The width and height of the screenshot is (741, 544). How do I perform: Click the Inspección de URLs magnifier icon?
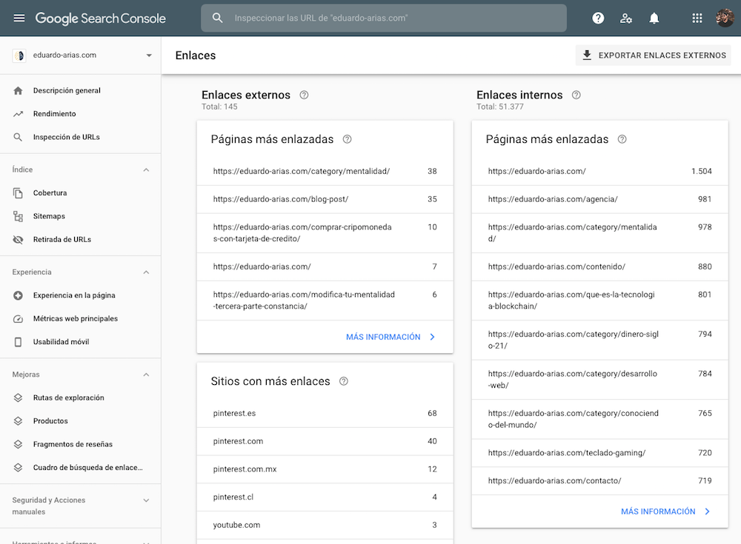point(18,137)
